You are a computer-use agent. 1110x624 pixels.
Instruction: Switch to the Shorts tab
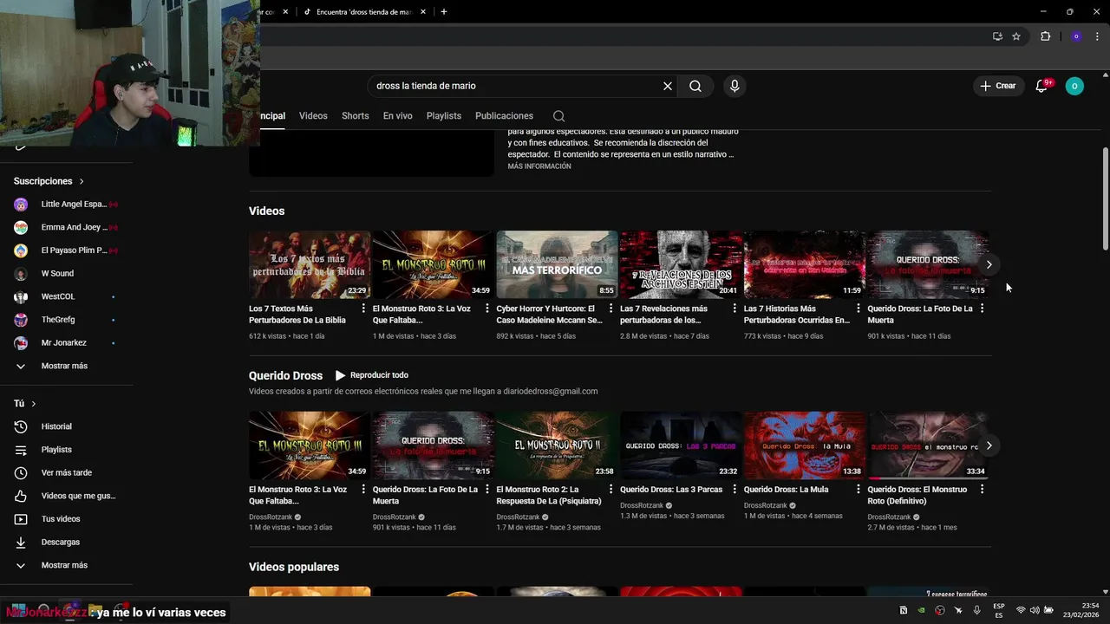(x=355, y=116)
